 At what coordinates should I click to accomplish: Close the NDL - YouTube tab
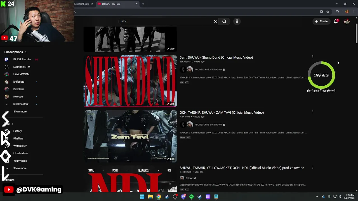[x=136, y=4]
